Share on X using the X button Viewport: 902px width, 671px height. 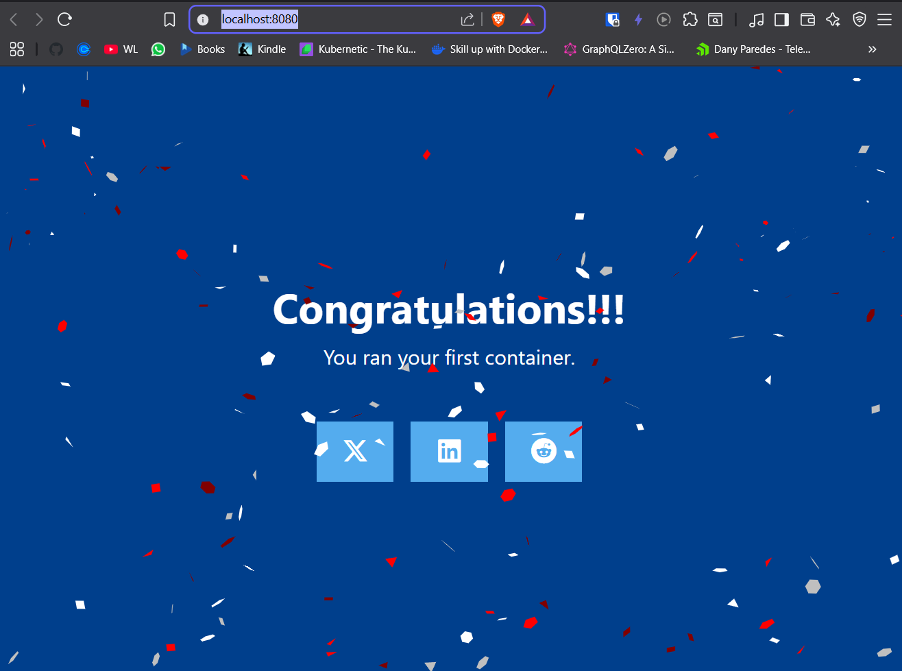point(355,452)
